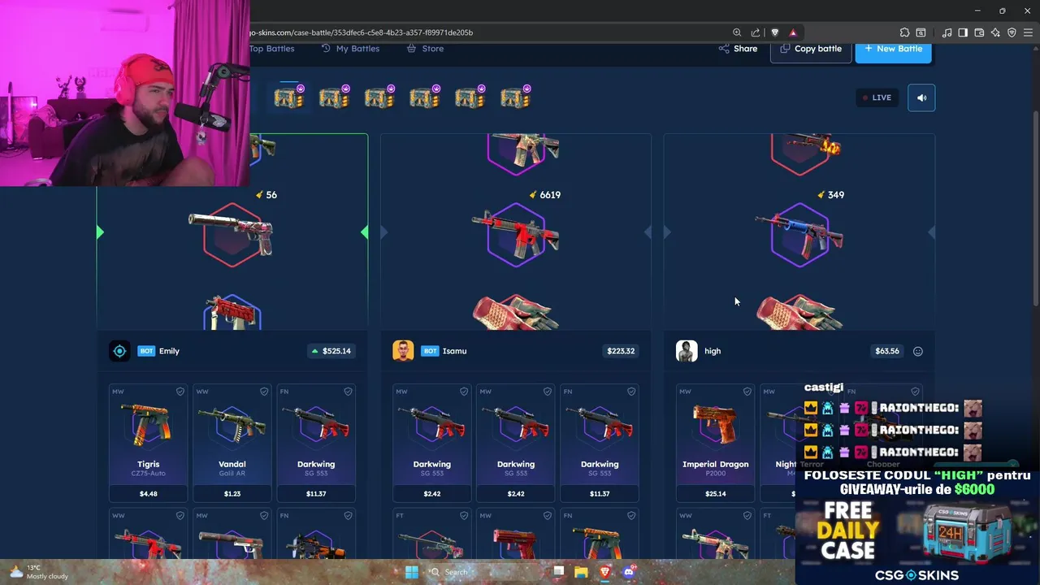The height and width of the screenshot is (585, 1040).
Task: Open the Store tab
Action: pos(425,49)
